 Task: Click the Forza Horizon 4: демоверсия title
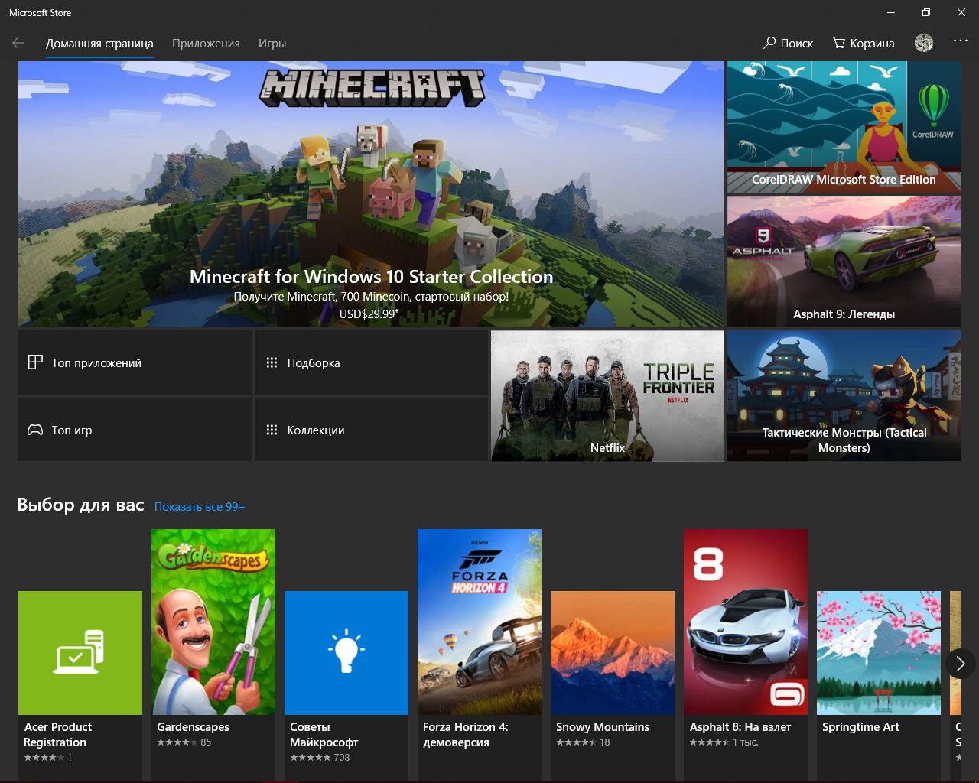(465, 735)
